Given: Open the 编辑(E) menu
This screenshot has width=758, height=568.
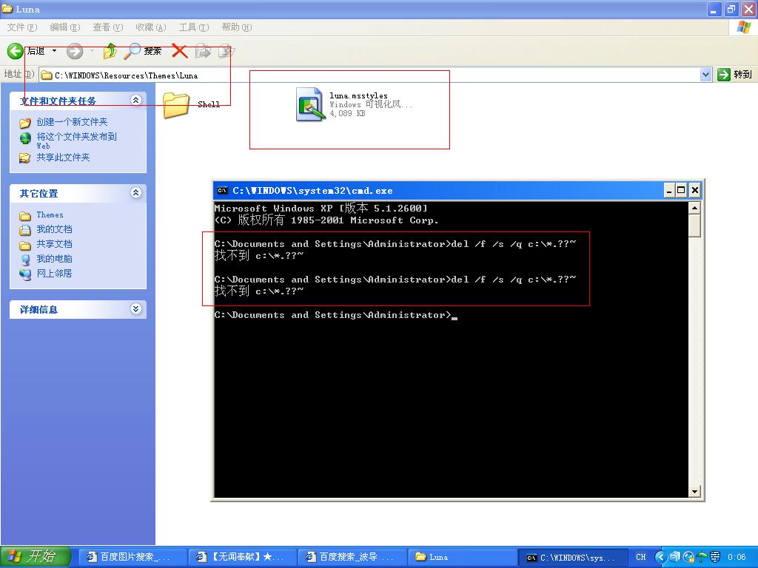Looking at the screenshot, I should click(65, 27).
